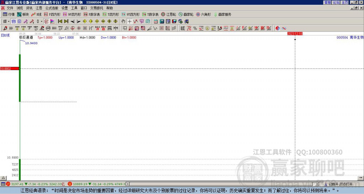364x194 pixels.
Task: Open the P数字表 tool
Action: [x=92, y=14]
